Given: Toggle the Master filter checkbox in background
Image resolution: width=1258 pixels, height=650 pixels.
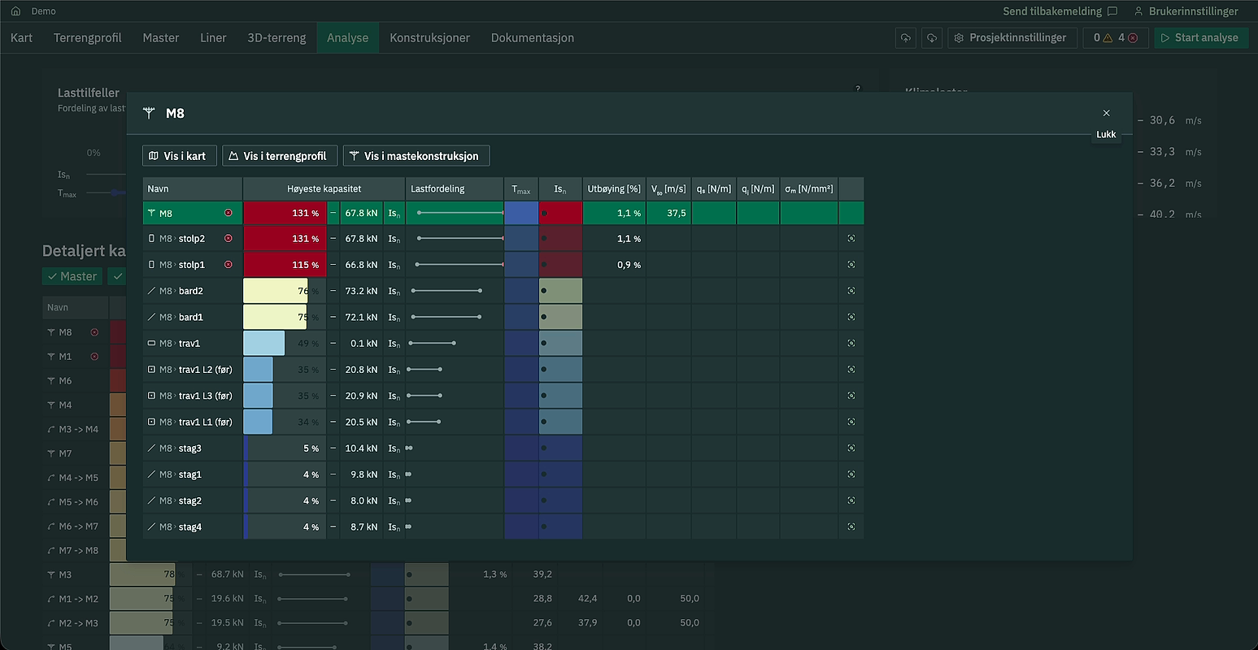Looking at the screenshot, I should 72,276.
